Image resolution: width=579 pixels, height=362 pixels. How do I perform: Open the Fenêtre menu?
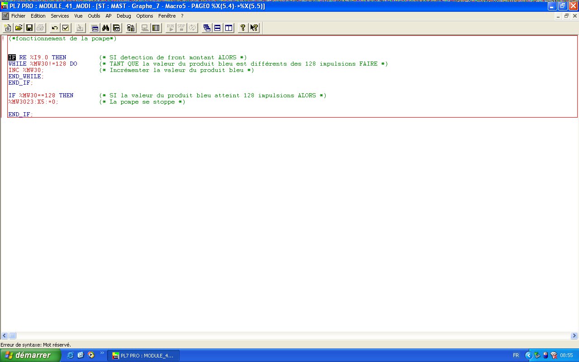click(x=167, y=16)
